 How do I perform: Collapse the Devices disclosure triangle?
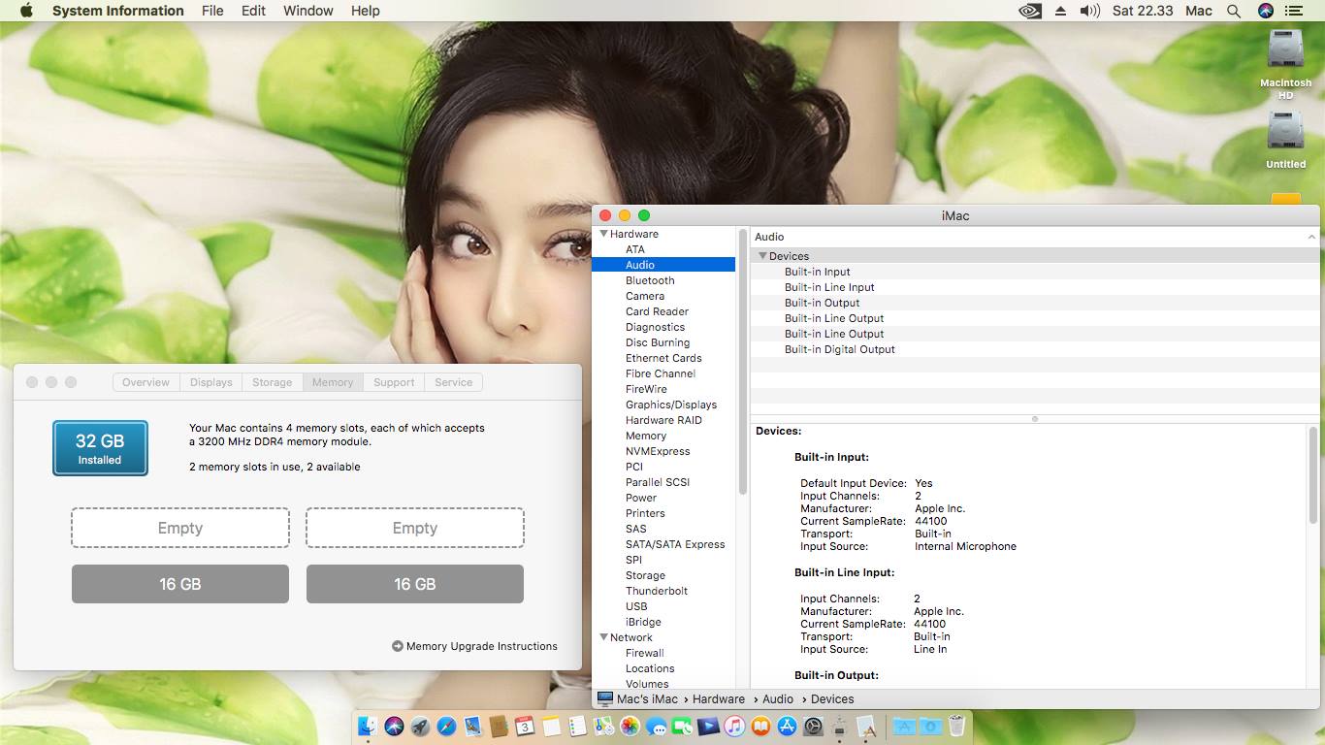pos(763,256)
